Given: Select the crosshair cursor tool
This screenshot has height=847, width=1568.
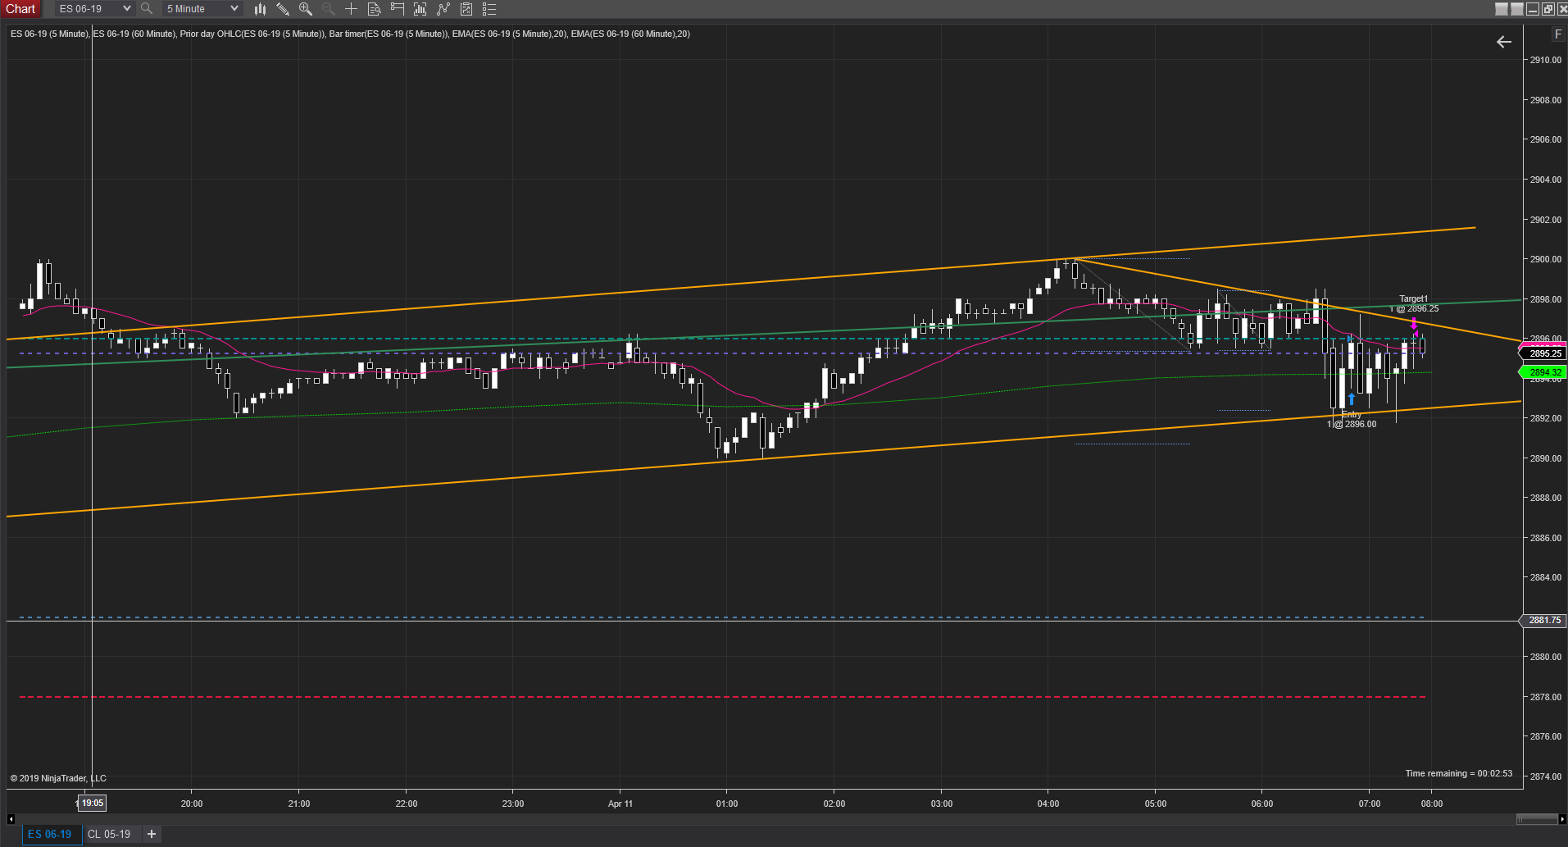Looking at the screenshot, I should pyautogui.click(x=351, y=9).
